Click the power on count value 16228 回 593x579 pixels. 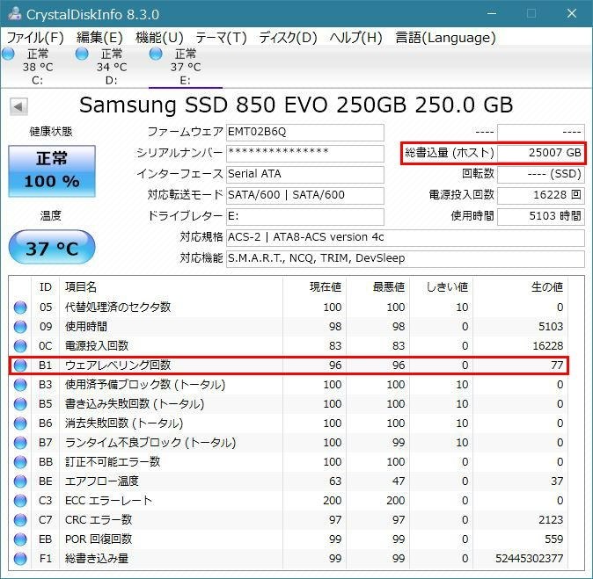point(541,195)
